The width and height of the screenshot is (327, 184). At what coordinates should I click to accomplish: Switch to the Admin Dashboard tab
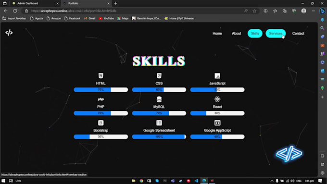click(35, 3)
